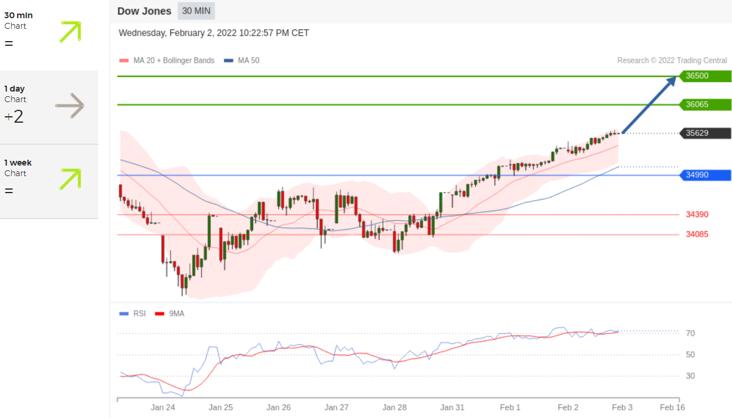Click the Research © 2022 Trading Central credit
732x418 pixels.
672,60
